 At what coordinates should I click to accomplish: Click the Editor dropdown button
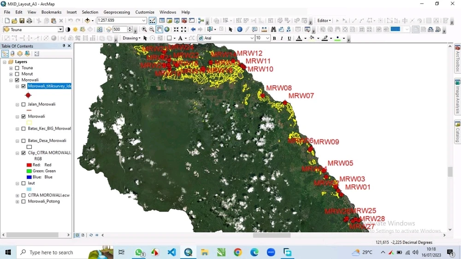click(324, 21)
